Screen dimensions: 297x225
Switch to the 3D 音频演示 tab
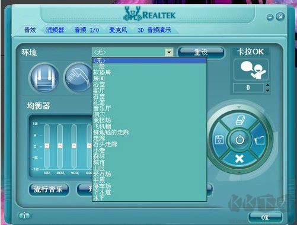[x=154, y=30]
